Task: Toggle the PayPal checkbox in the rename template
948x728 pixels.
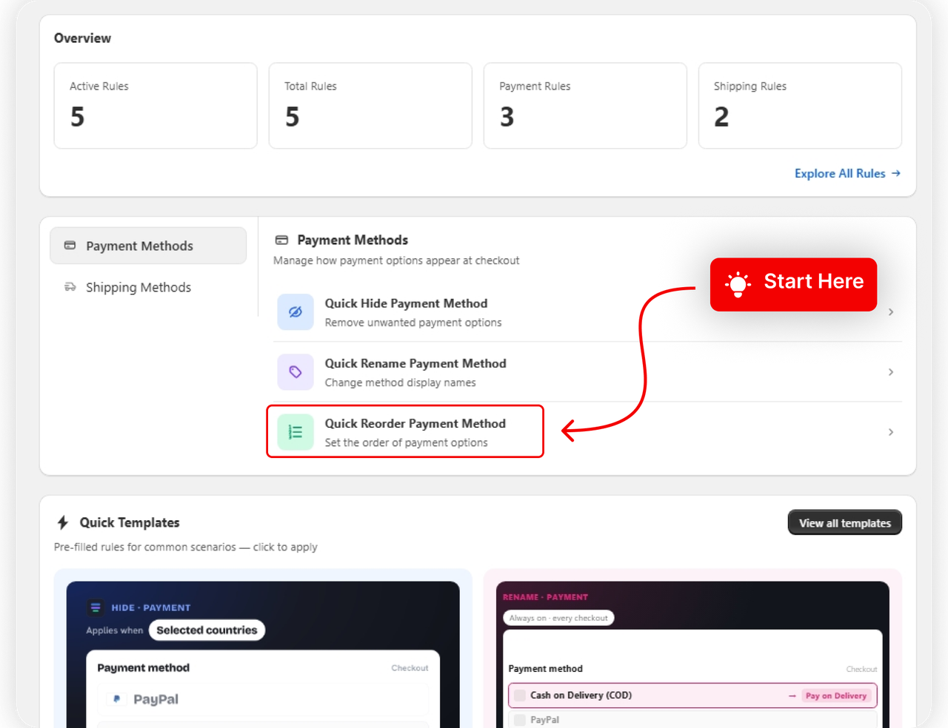Action: pyautogui.click(x=520, y=720)
